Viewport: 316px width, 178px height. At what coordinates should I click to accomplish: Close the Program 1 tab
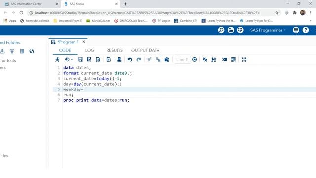84,42
